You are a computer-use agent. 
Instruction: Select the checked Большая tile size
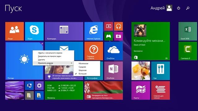coord(87,74)
